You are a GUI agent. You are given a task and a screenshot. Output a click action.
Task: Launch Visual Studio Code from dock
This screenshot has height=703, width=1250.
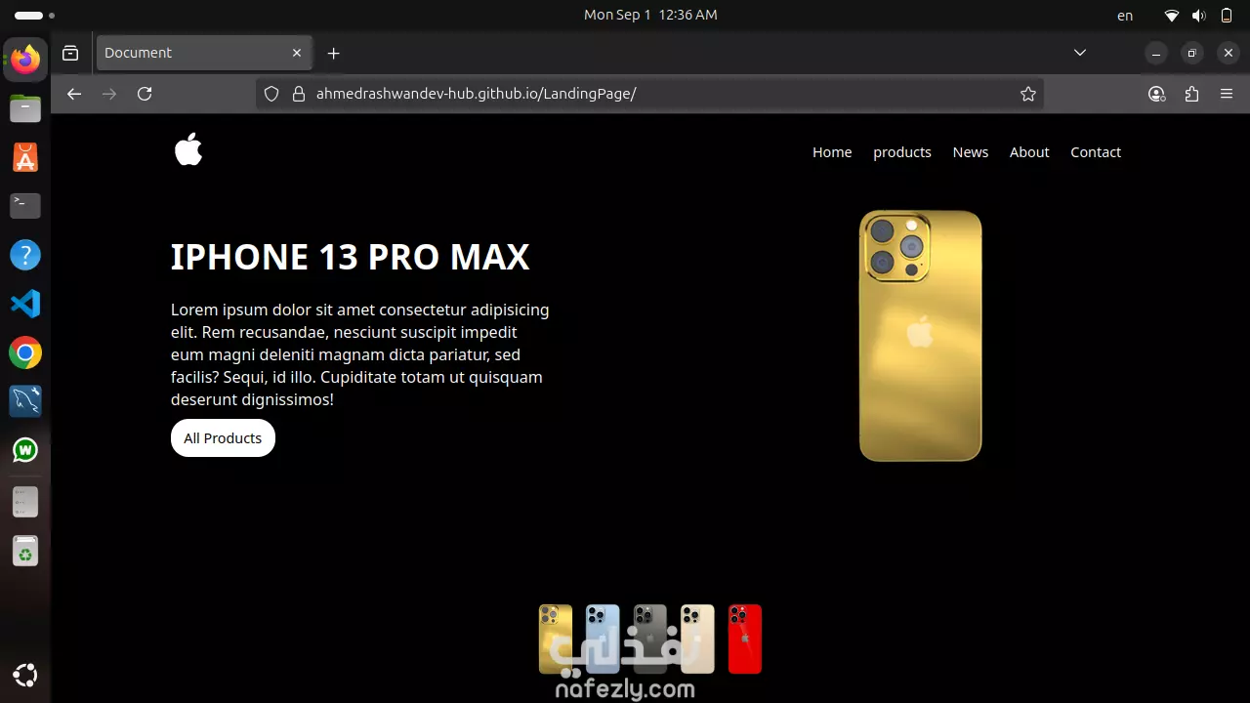pos(25,304)
